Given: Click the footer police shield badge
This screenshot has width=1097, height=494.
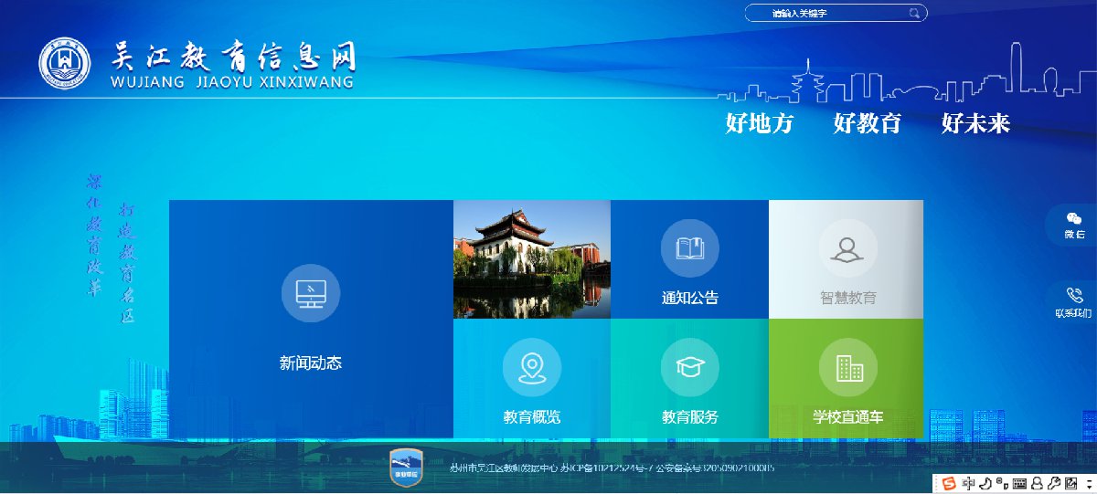Looking at the screenshot, I should 405,468.
